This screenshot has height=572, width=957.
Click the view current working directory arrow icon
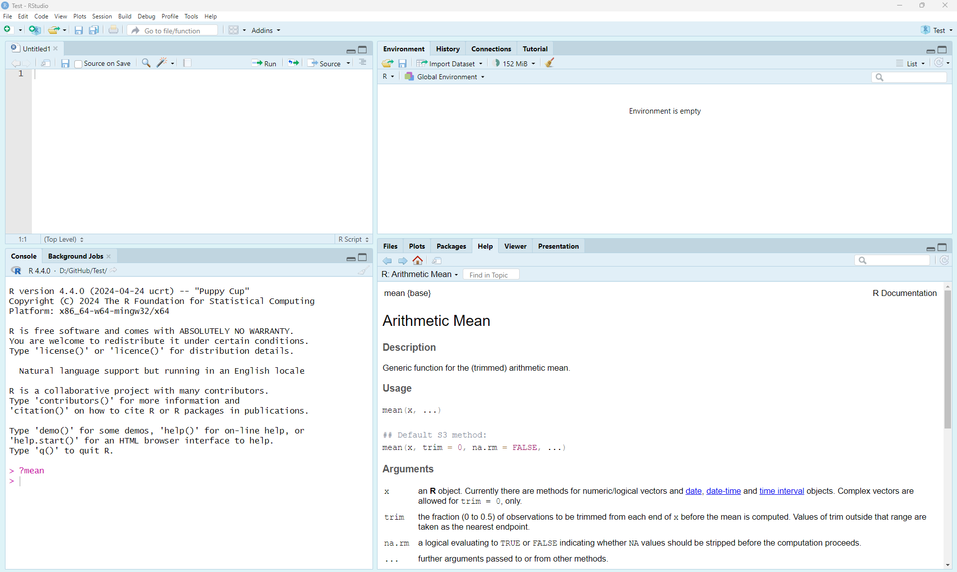pos(114,270)
